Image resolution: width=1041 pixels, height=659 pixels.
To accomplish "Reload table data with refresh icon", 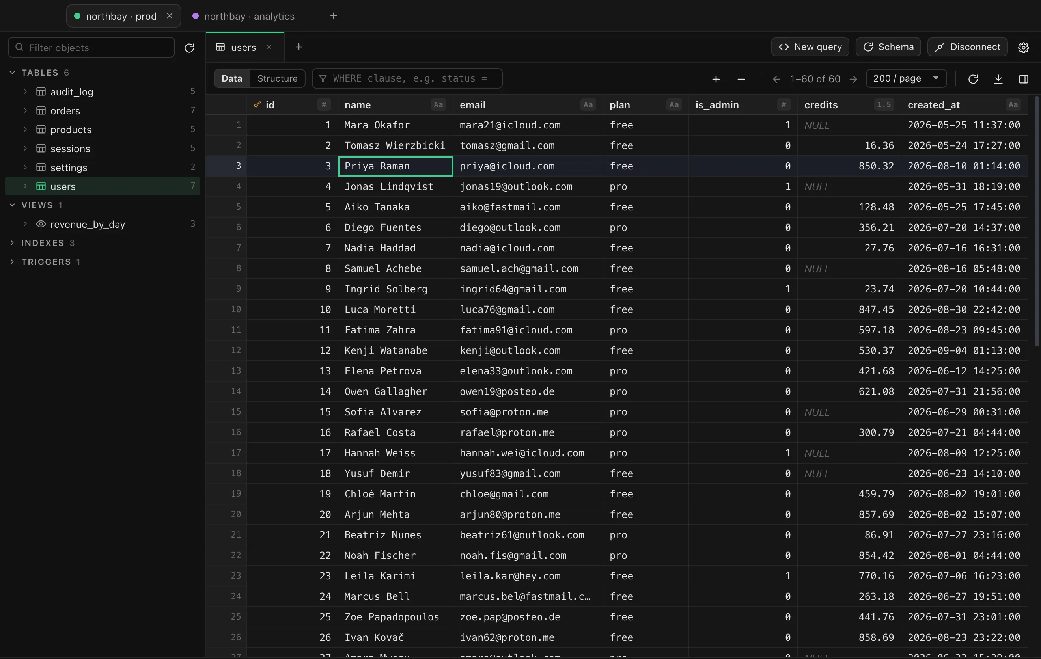I will pyautogui.click(x=973, y=79).
